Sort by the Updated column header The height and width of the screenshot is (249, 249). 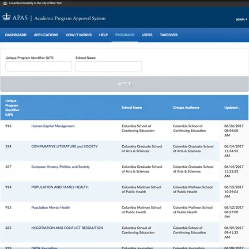[x=232, y=108]
